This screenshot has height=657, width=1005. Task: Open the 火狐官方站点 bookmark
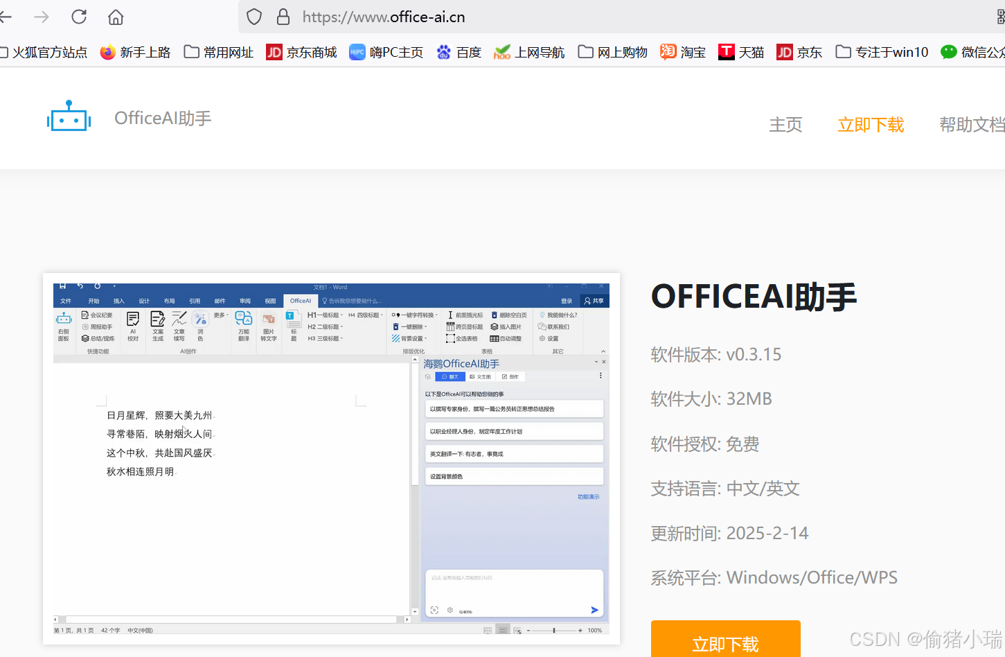[x=44, y=52]
